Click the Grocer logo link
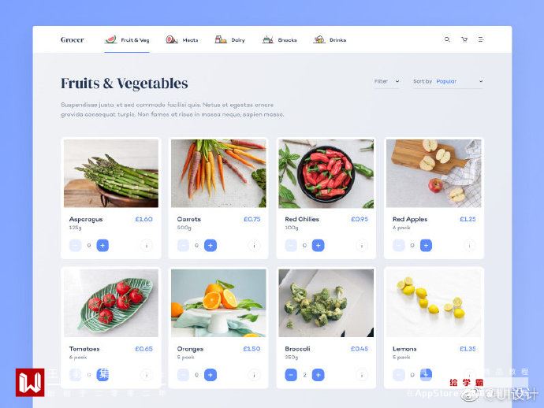Screen dimensions: 544x408 pos(73,40)
